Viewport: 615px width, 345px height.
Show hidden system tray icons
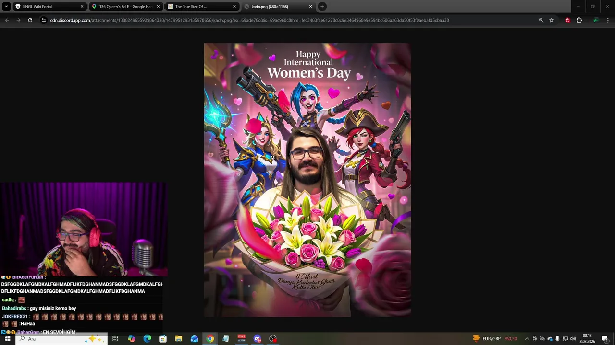pyautogui.click(x=527, y=339)
